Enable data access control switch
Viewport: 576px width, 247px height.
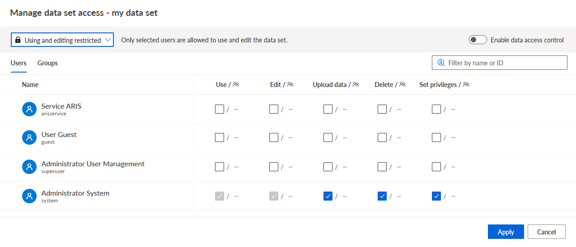[478, 40]
